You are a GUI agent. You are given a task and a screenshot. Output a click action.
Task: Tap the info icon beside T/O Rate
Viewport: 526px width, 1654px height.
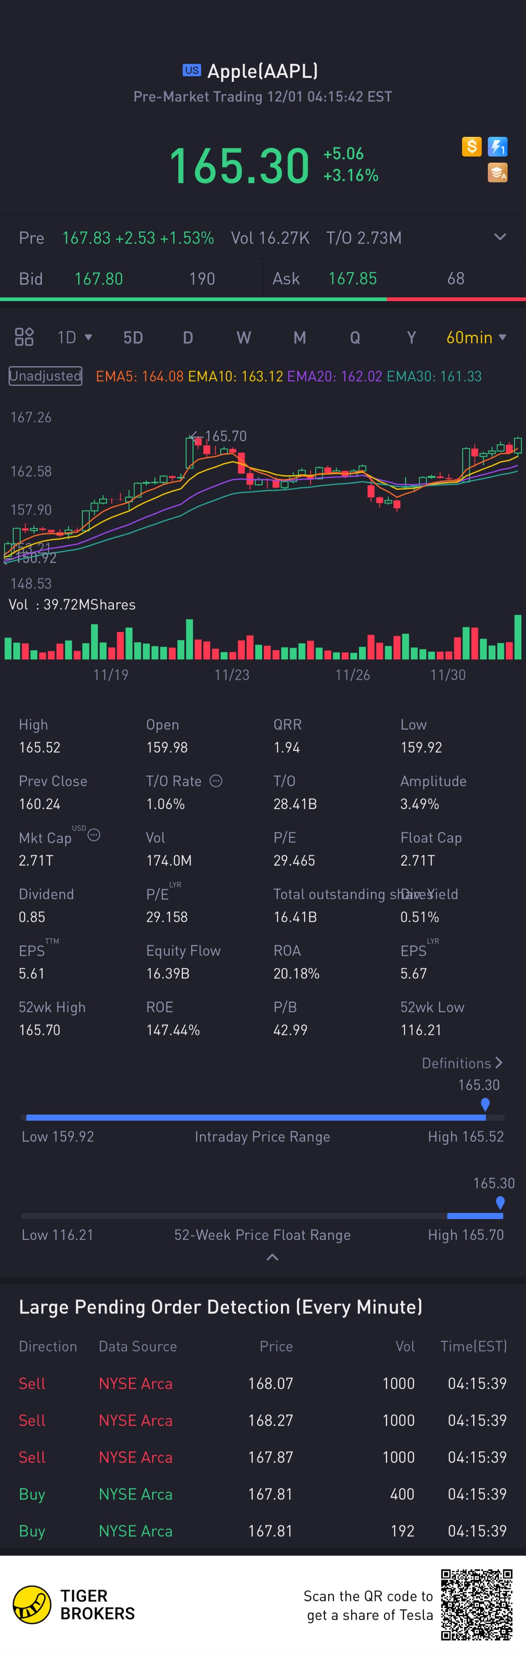(216, 781)
